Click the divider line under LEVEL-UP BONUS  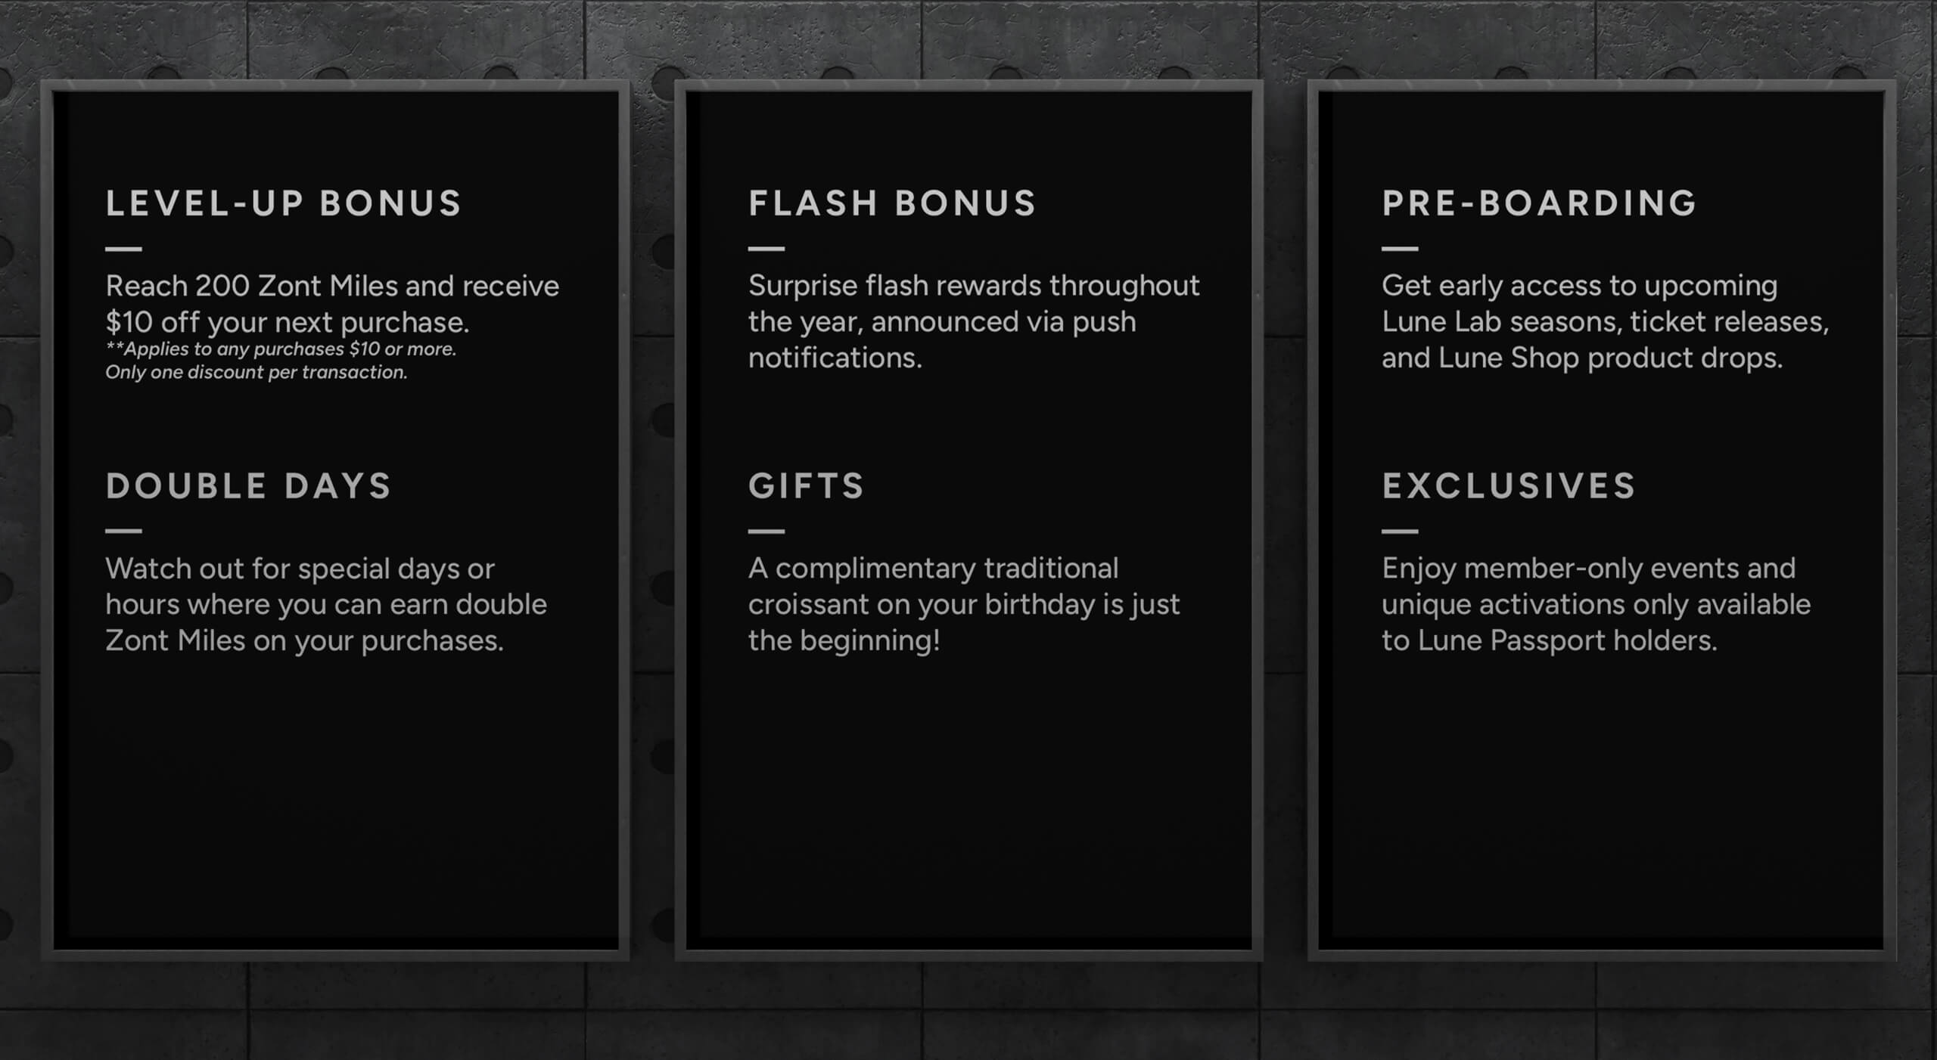[123, 249]
